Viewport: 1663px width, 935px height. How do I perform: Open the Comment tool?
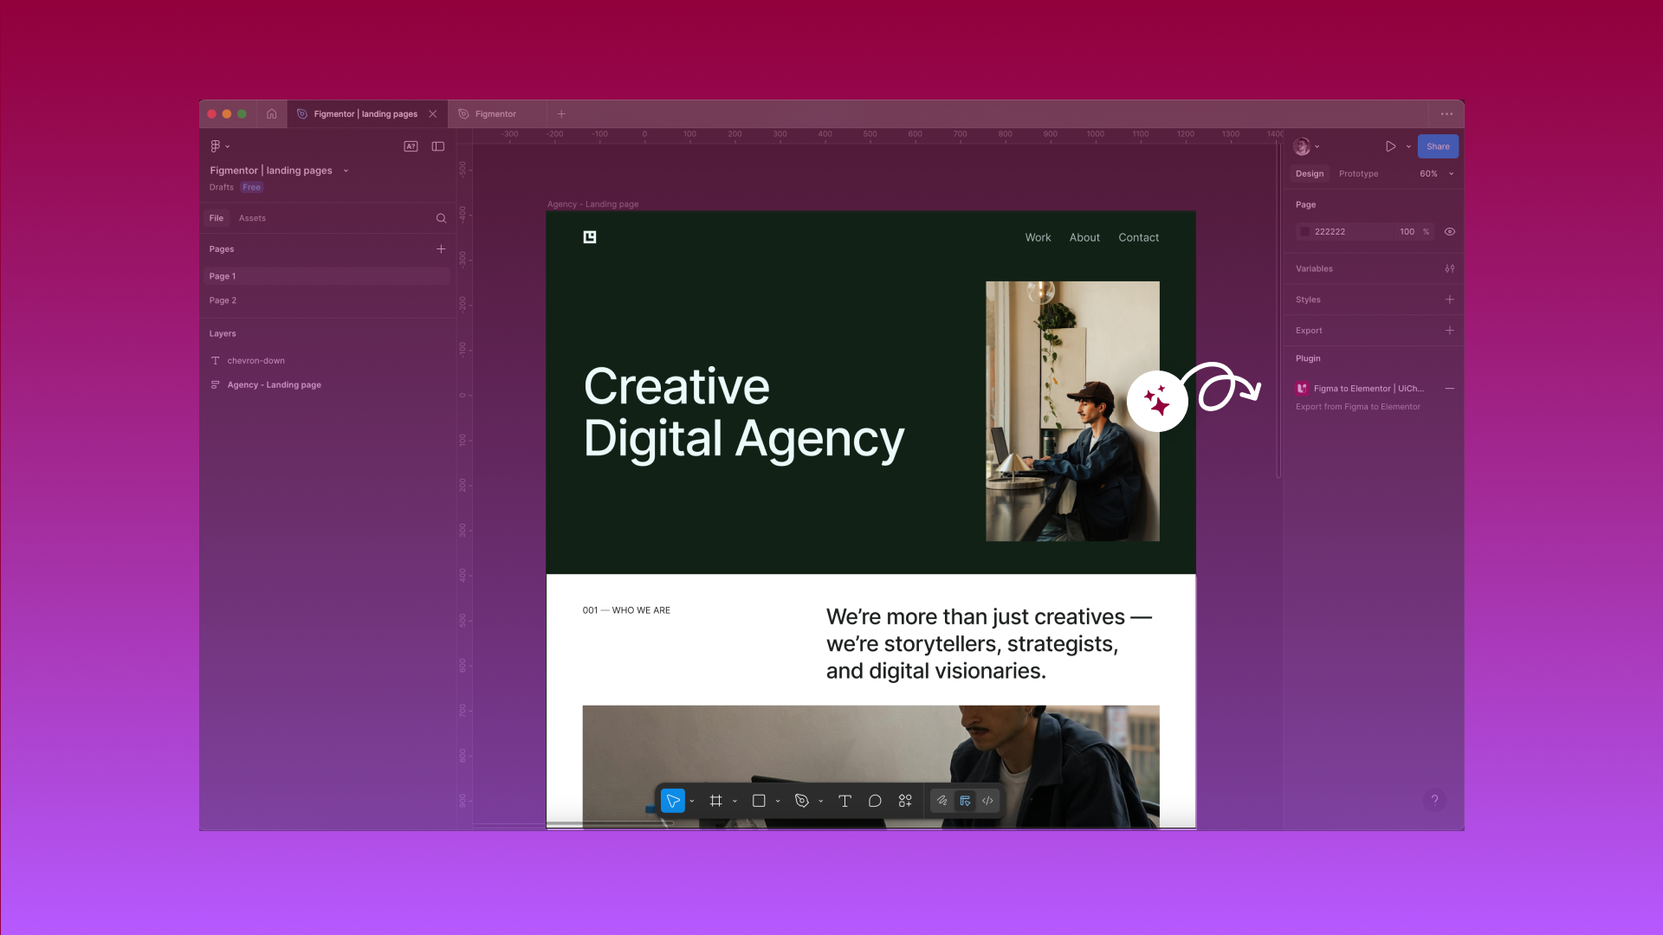(875, 801)
